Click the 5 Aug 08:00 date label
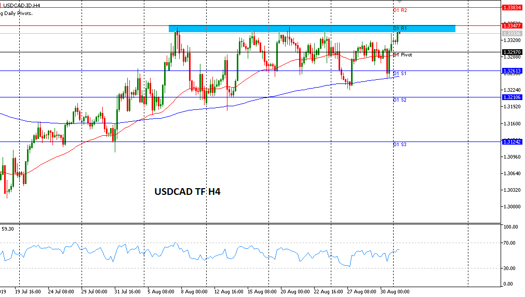The width and height of the screenshot is (525, 297). (x=162, y=292)
